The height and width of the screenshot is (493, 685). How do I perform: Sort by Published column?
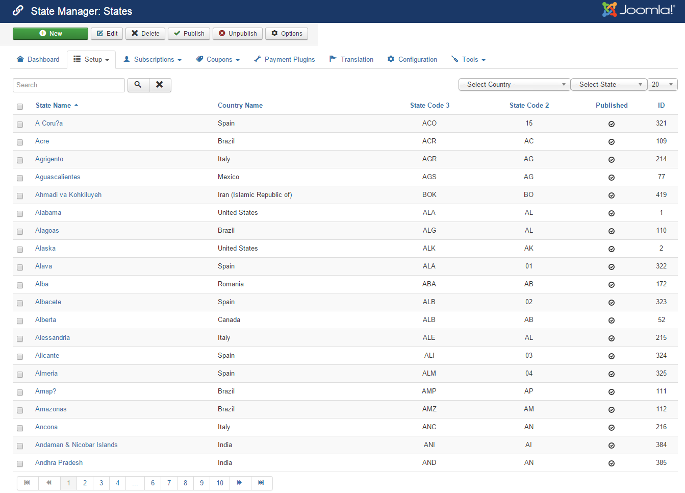[612, 106]
